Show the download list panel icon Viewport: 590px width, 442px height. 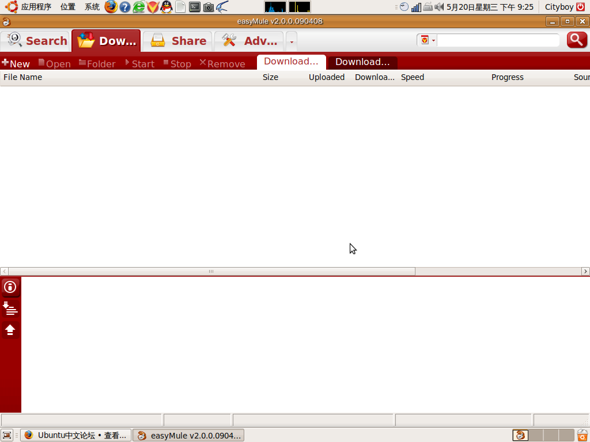(x=10, y=308)
